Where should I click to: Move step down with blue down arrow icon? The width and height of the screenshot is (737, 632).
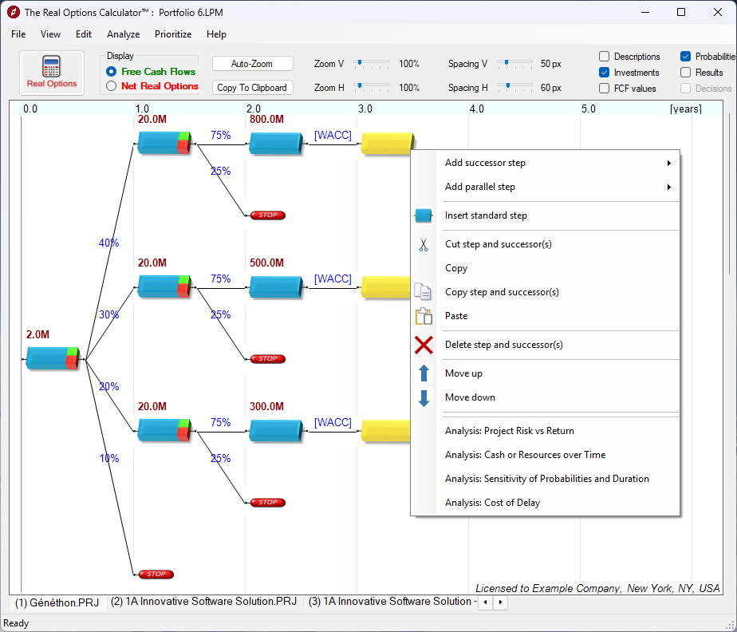pos(424,397)
